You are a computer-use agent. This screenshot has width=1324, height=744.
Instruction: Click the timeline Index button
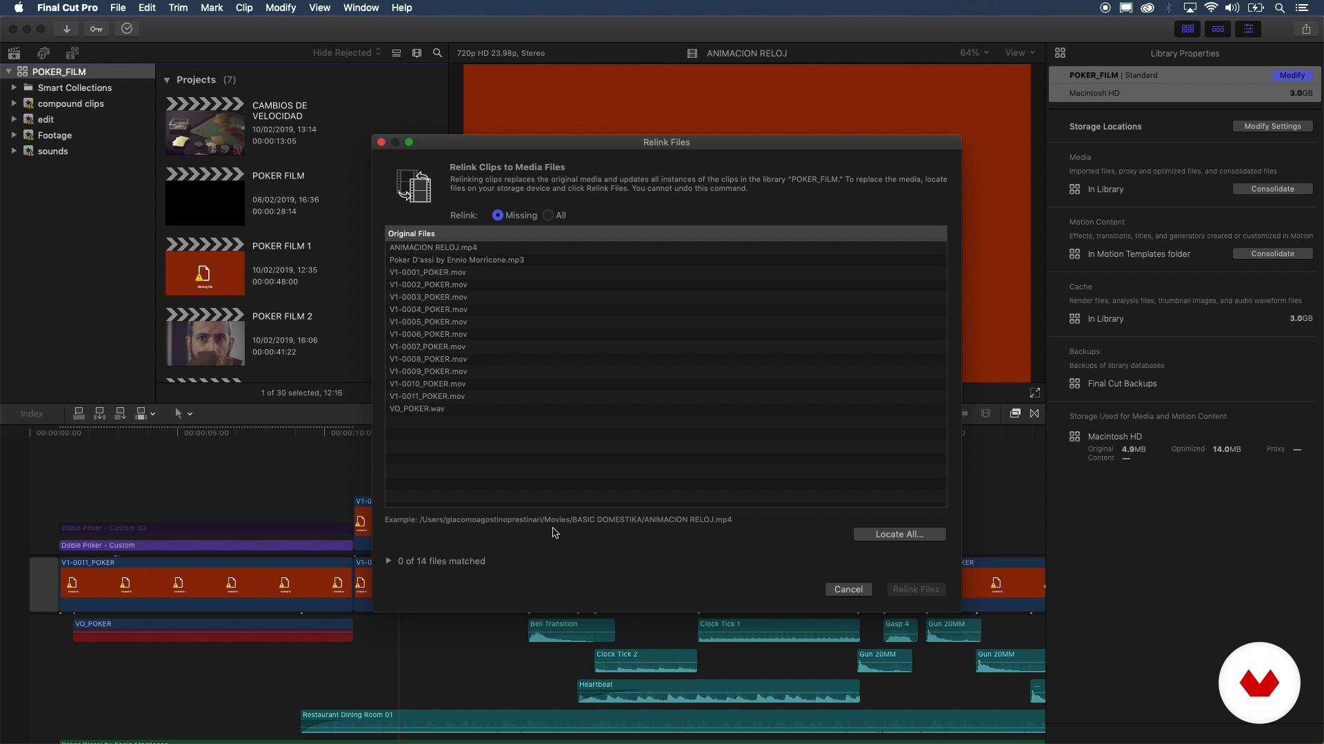[x=32, y=414]
